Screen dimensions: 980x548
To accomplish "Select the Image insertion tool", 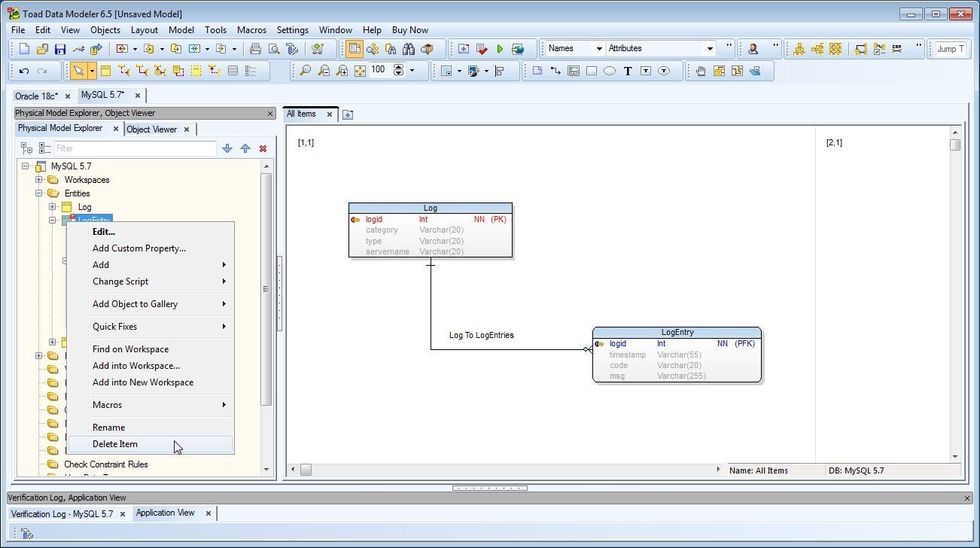I will click(574, 71).
